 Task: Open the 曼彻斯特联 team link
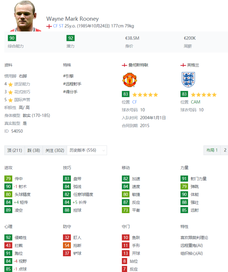[x=138, y=65]
